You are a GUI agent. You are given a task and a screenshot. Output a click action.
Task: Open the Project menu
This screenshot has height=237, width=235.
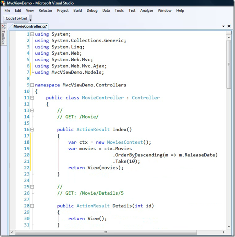pos(63,11)
